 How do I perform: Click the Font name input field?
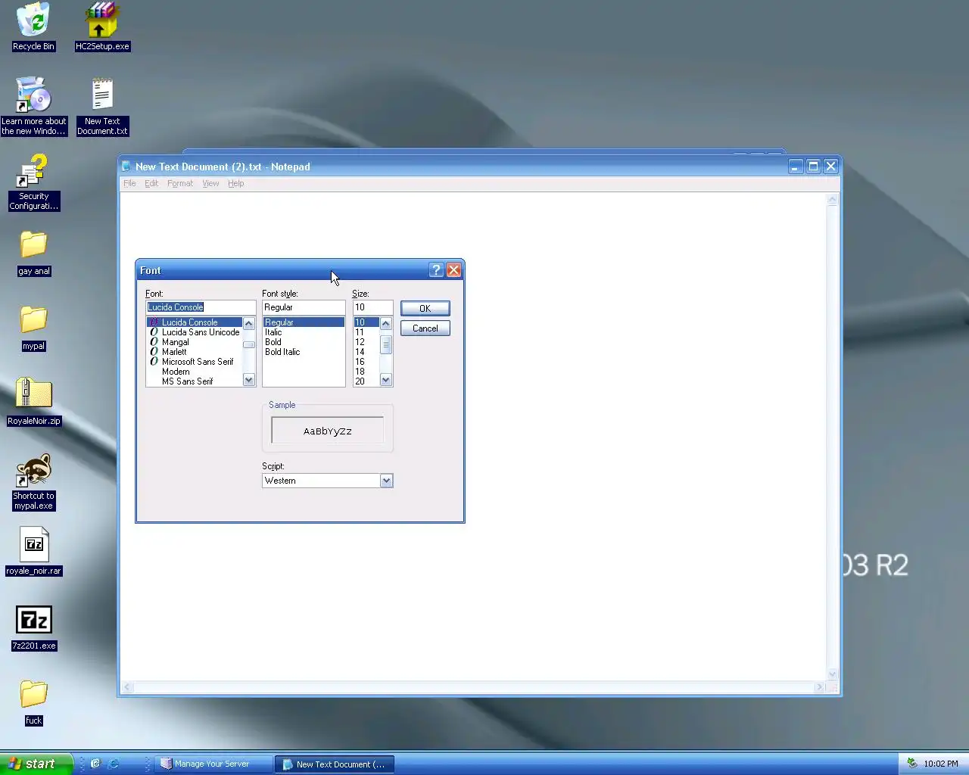tap(201, 307)
